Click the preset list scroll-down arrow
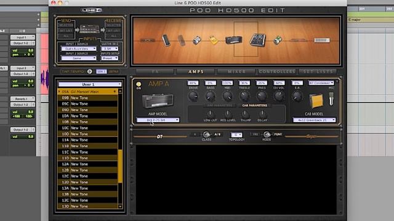The width and height of the screenshot is (394, 221). [120, 206]
